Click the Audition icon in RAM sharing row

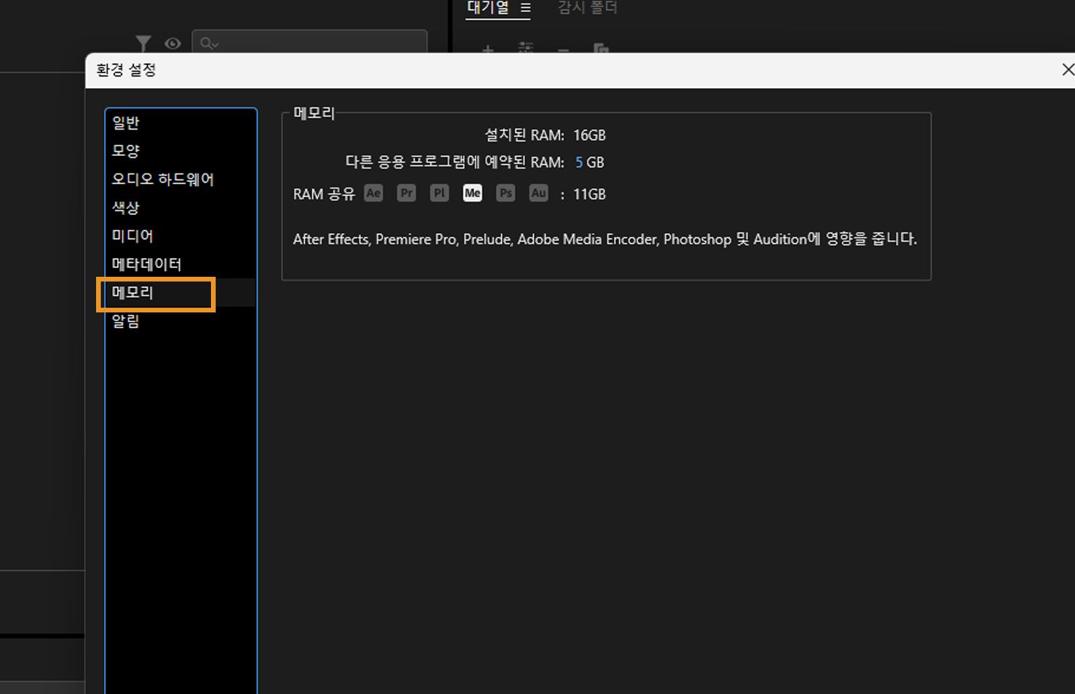[x=538, y=193]
